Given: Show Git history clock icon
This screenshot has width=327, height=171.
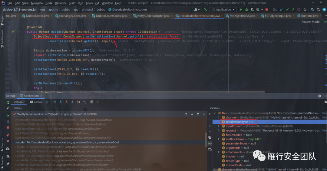Looking at the screenshot, I should 299,10.
